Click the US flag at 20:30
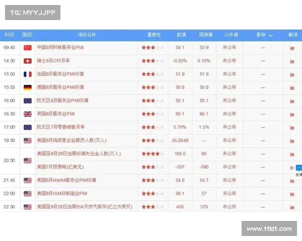 28,161
